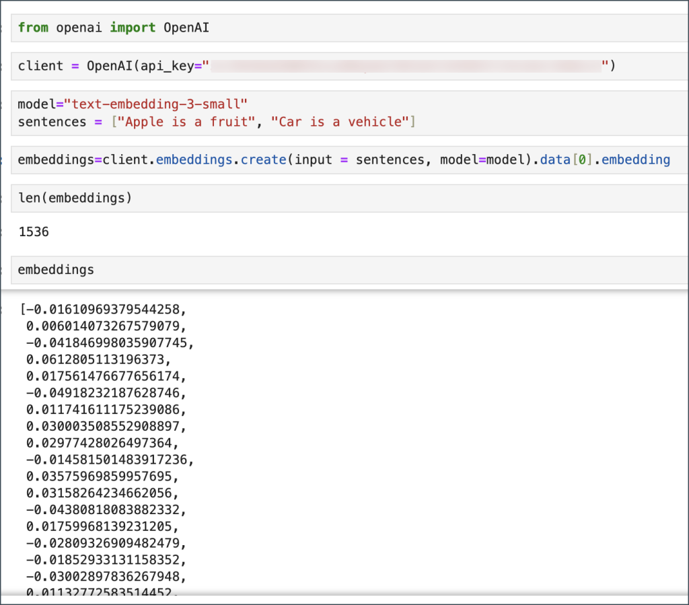This screenshot has height=605, width=689.
Task: Click the blurred API key string
Action: tap(406, 66)
